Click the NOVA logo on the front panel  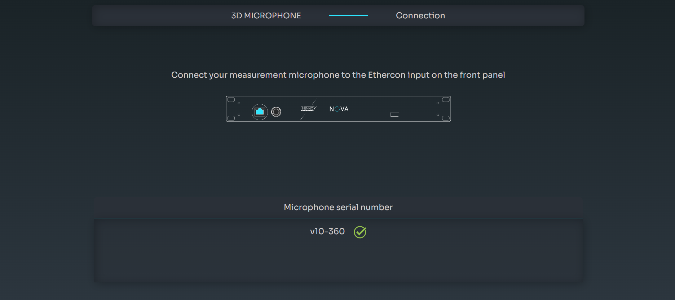(x=339, y=109)
